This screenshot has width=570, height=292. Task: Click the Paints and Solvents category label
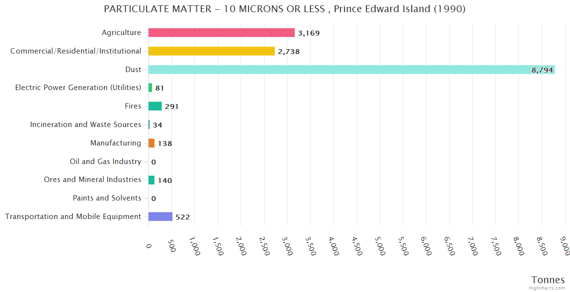pos(107,198)
